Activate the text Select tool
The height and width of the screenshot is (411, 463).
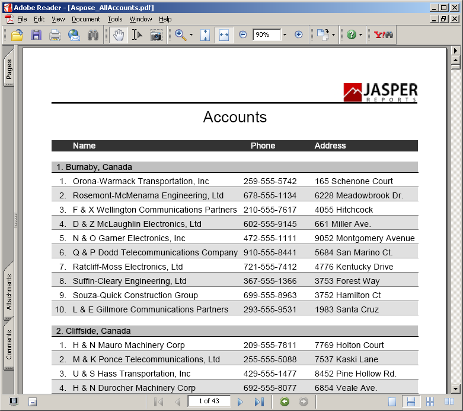pyautogui.click(x=137, y=35)
